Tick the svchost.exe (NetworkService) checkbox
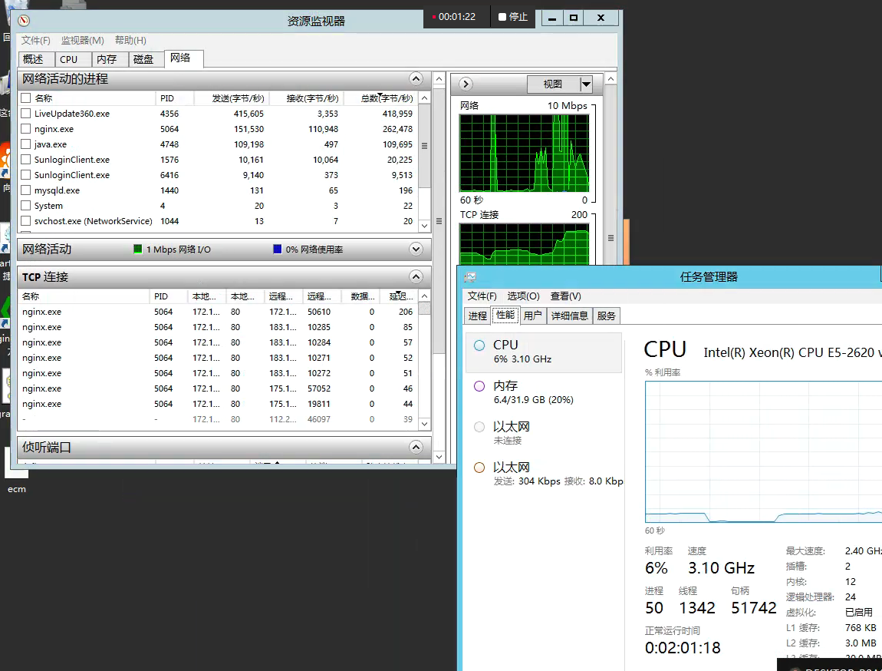Image resolution: width=882 pixels, height=671 pixels. point(26,220)
